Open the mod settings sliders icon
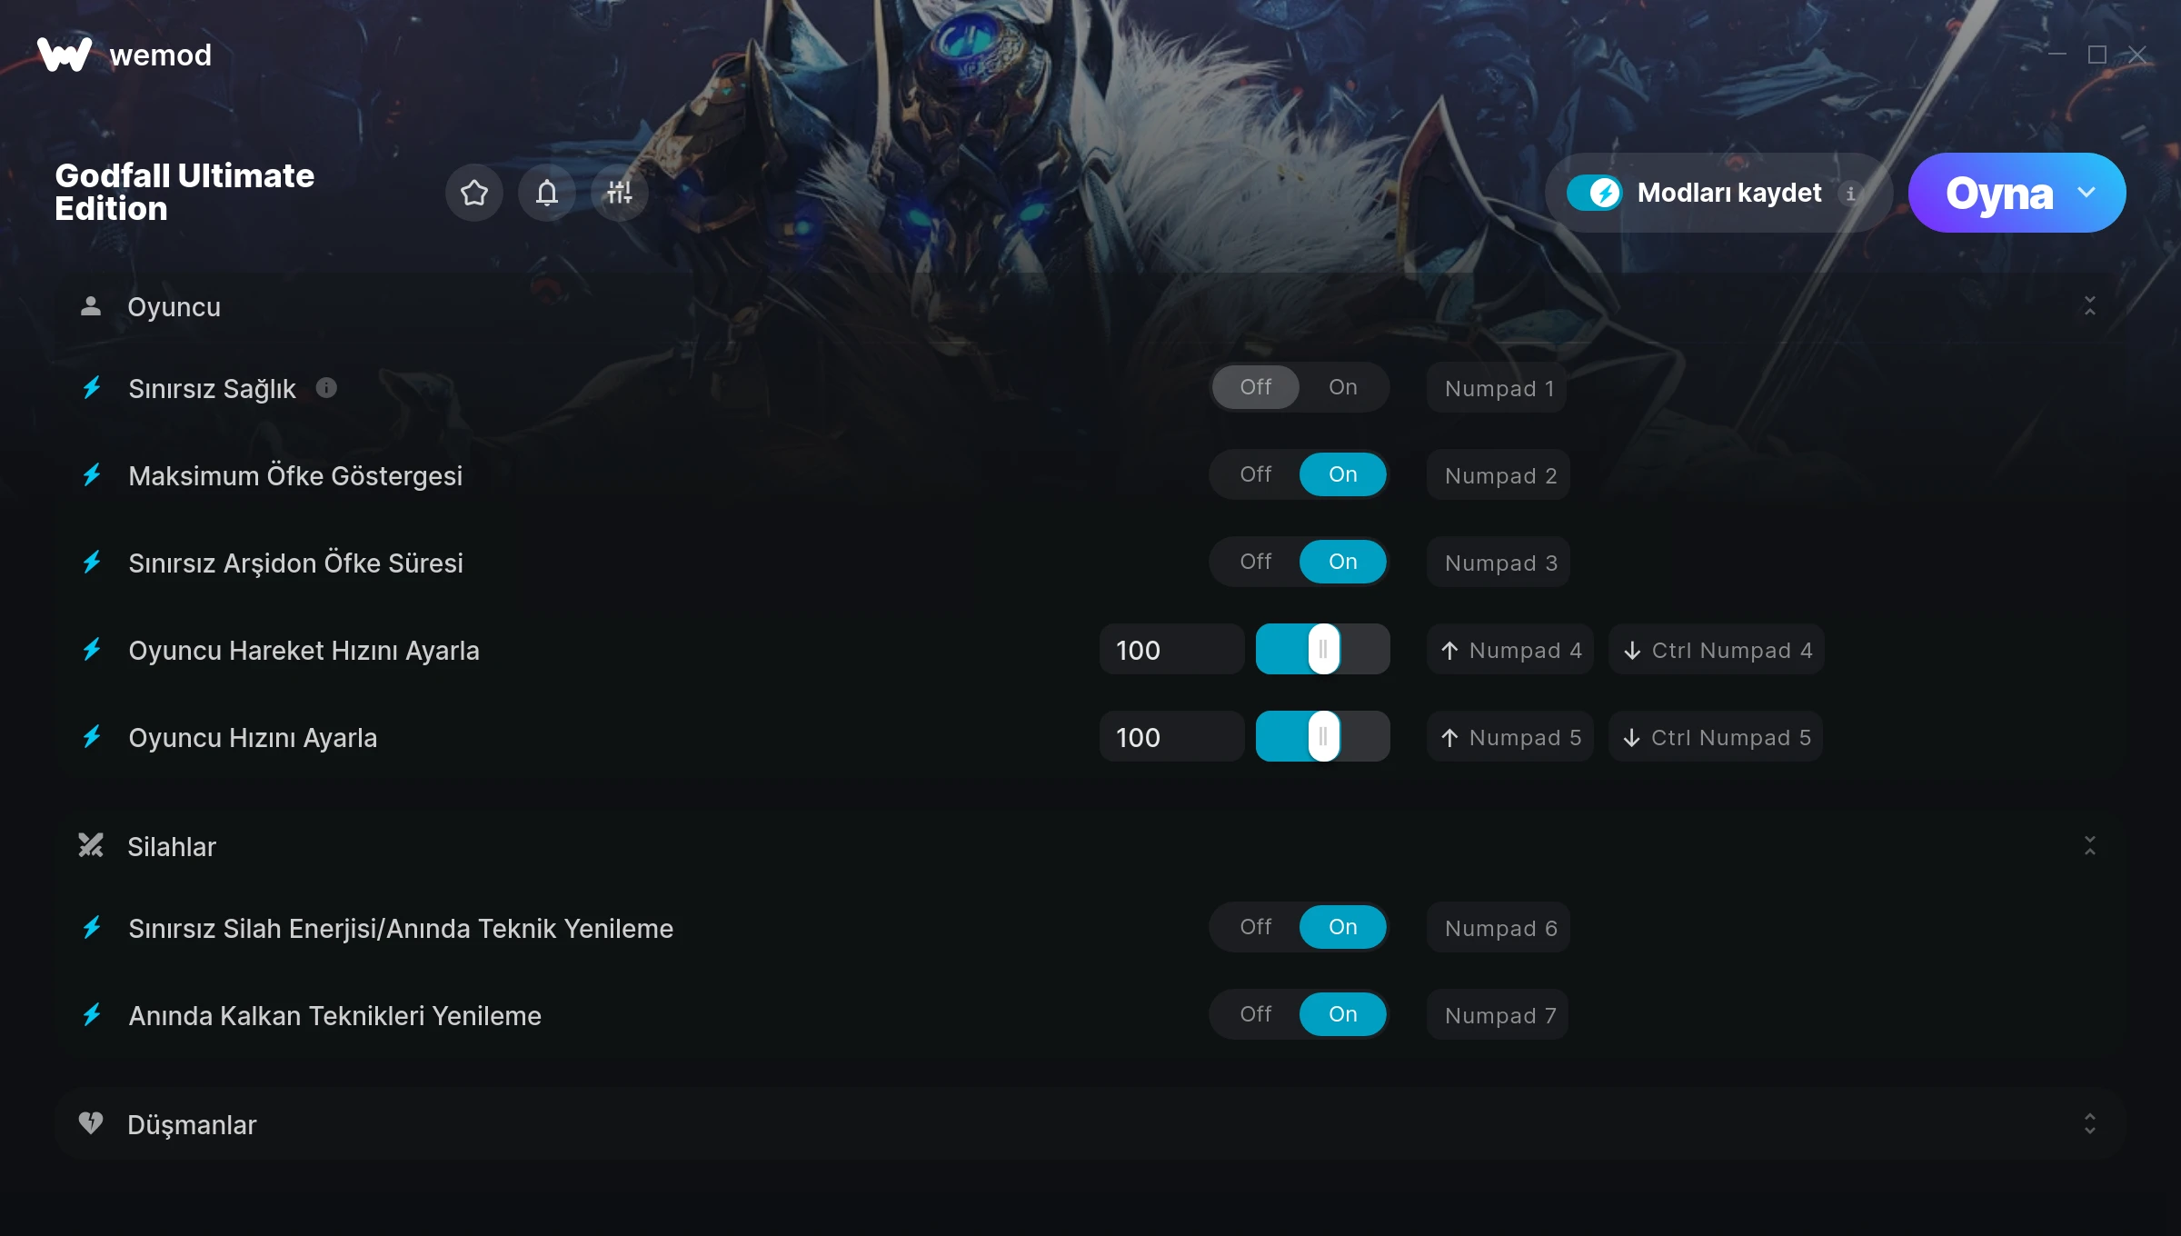 tap(619, 193)
